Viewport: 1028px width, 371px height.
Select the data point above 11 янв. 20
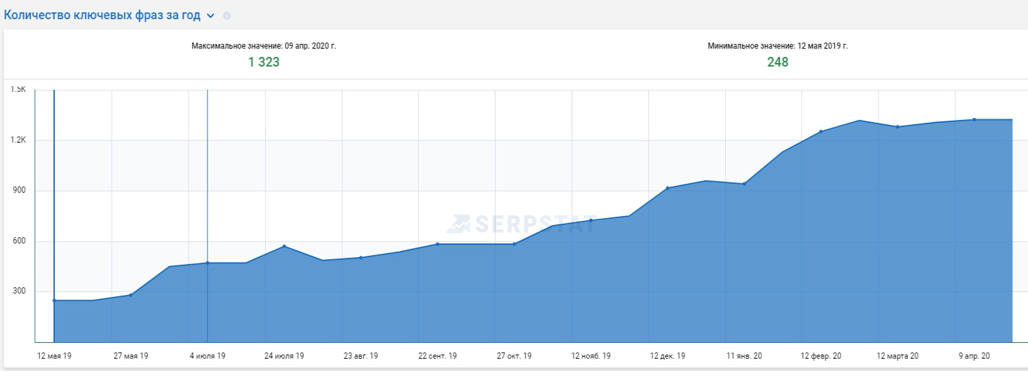coord(744,184)
